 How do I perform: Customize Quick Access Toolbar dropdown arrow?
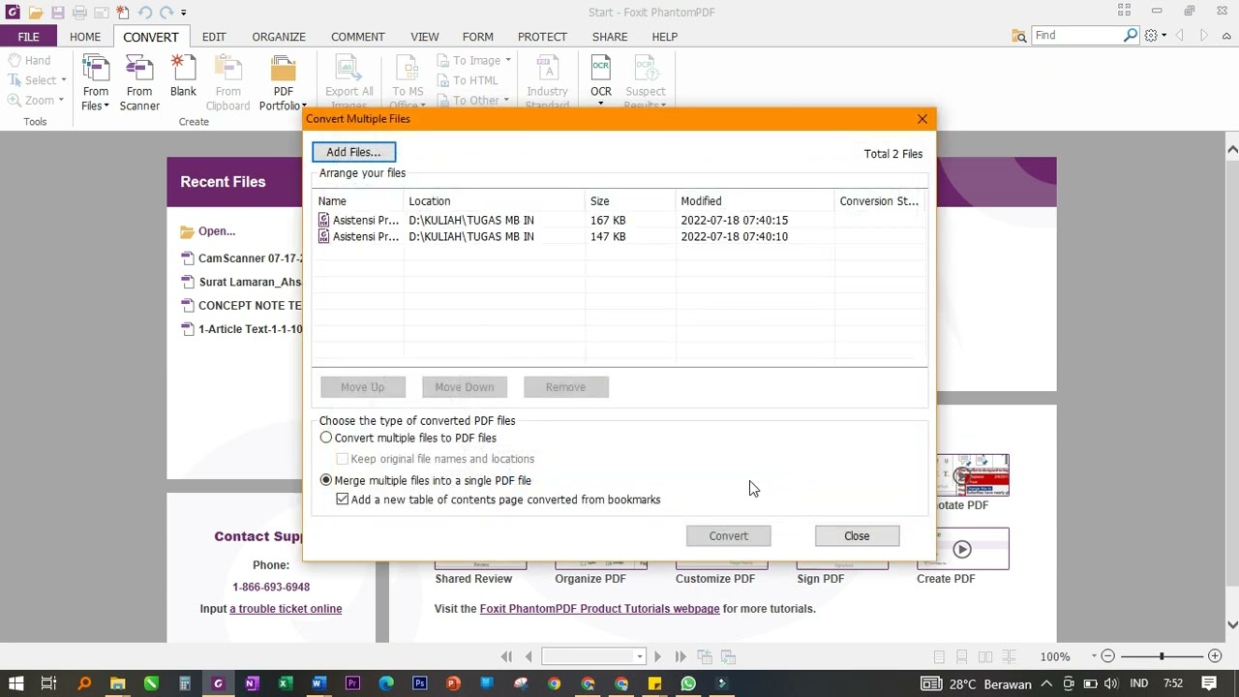pyautogui.click(x=184, y=13)
